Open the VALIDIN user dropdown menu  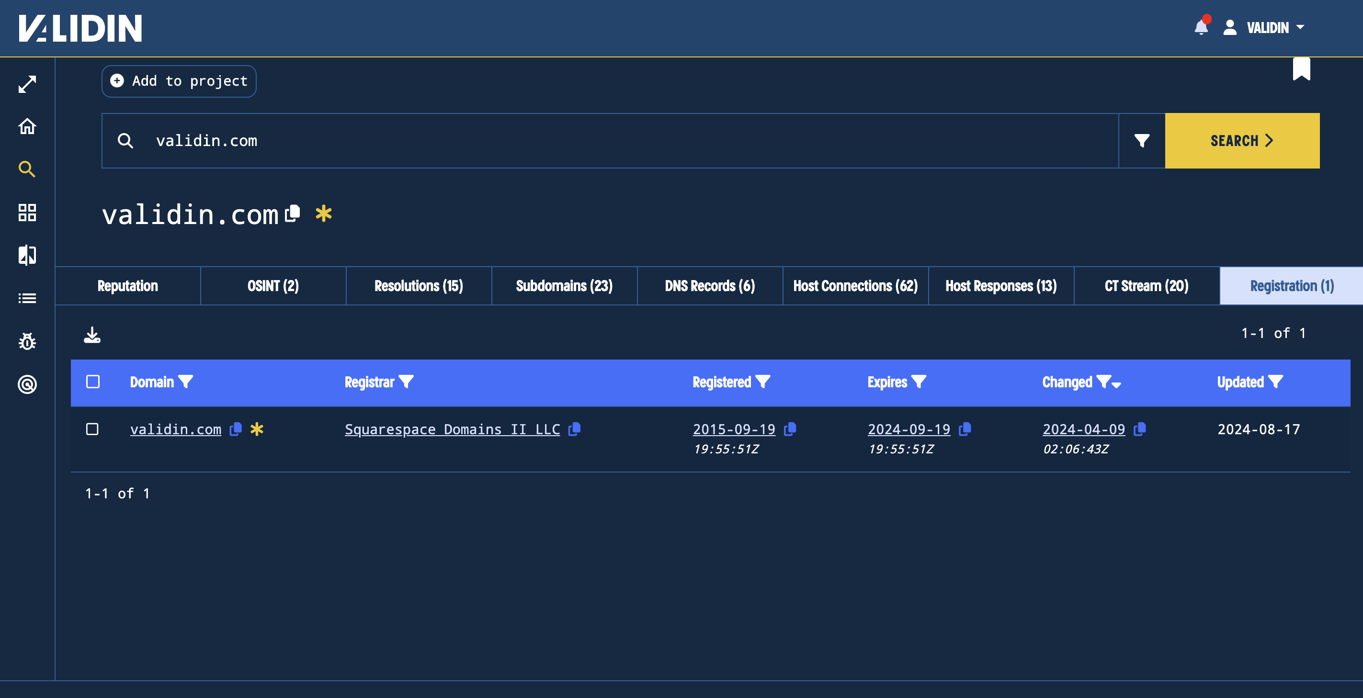[1276, 27]
